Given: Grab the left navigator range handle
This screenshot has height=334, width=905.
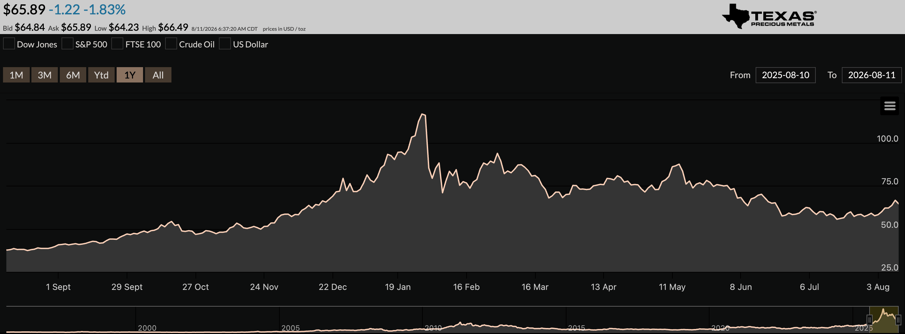Looking at the screenshot, I should point(870,320).
